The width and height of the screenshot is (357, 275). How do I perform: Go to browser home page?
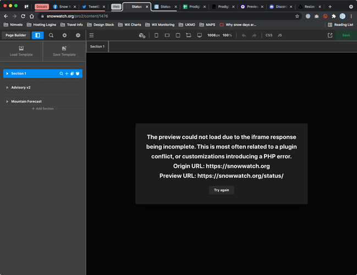pyautogui.click(x=32, y=16)
